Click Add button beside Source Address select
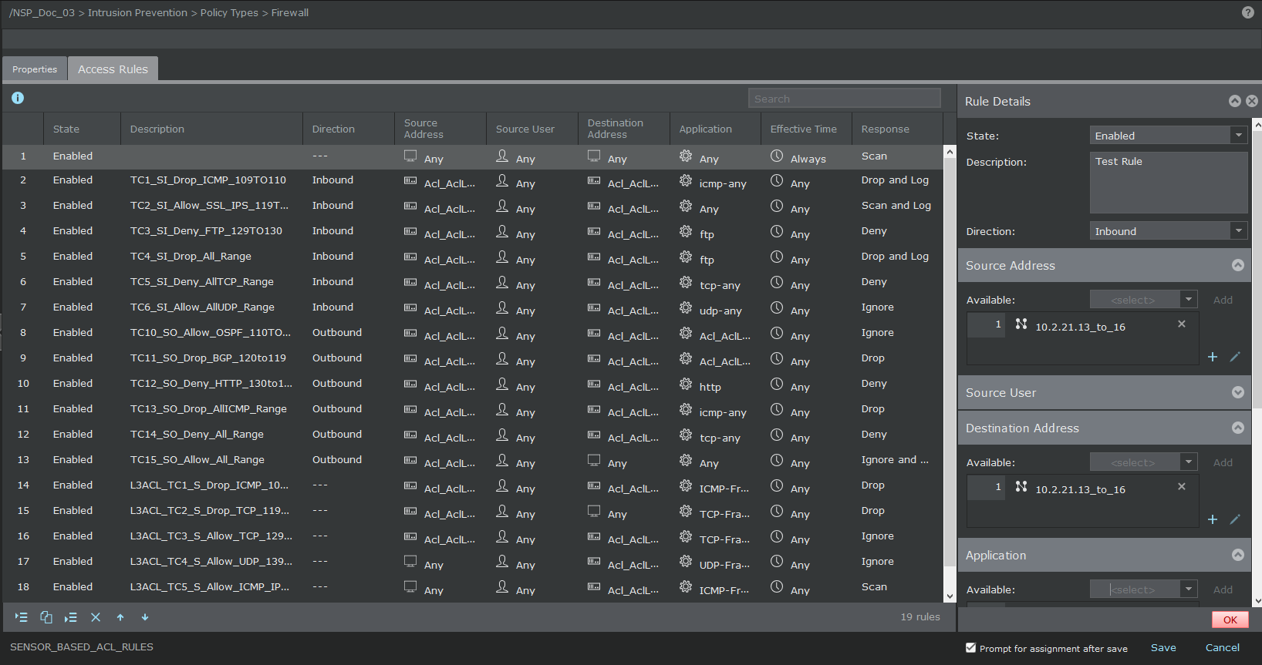1262x665 pixels. pyautogui.click(x=1223, y=300)
